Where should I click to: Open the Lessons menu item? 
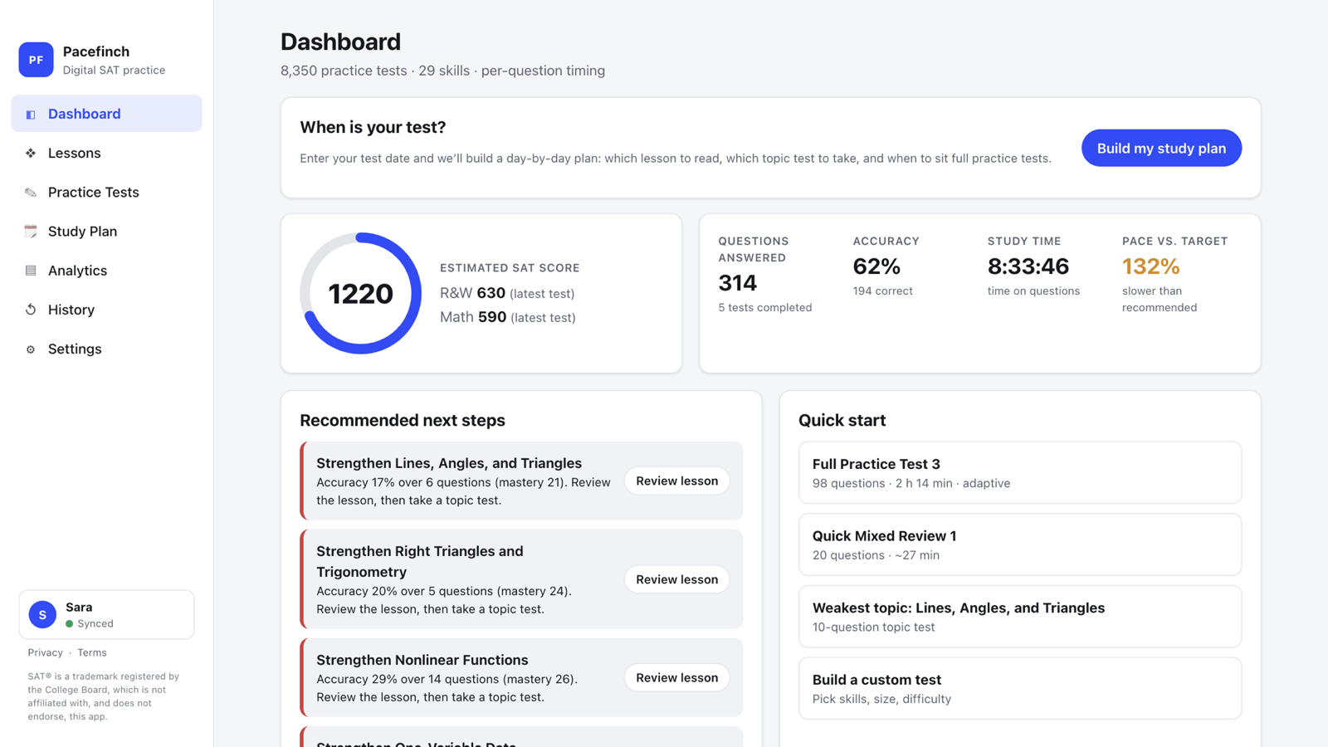[106, 154]
